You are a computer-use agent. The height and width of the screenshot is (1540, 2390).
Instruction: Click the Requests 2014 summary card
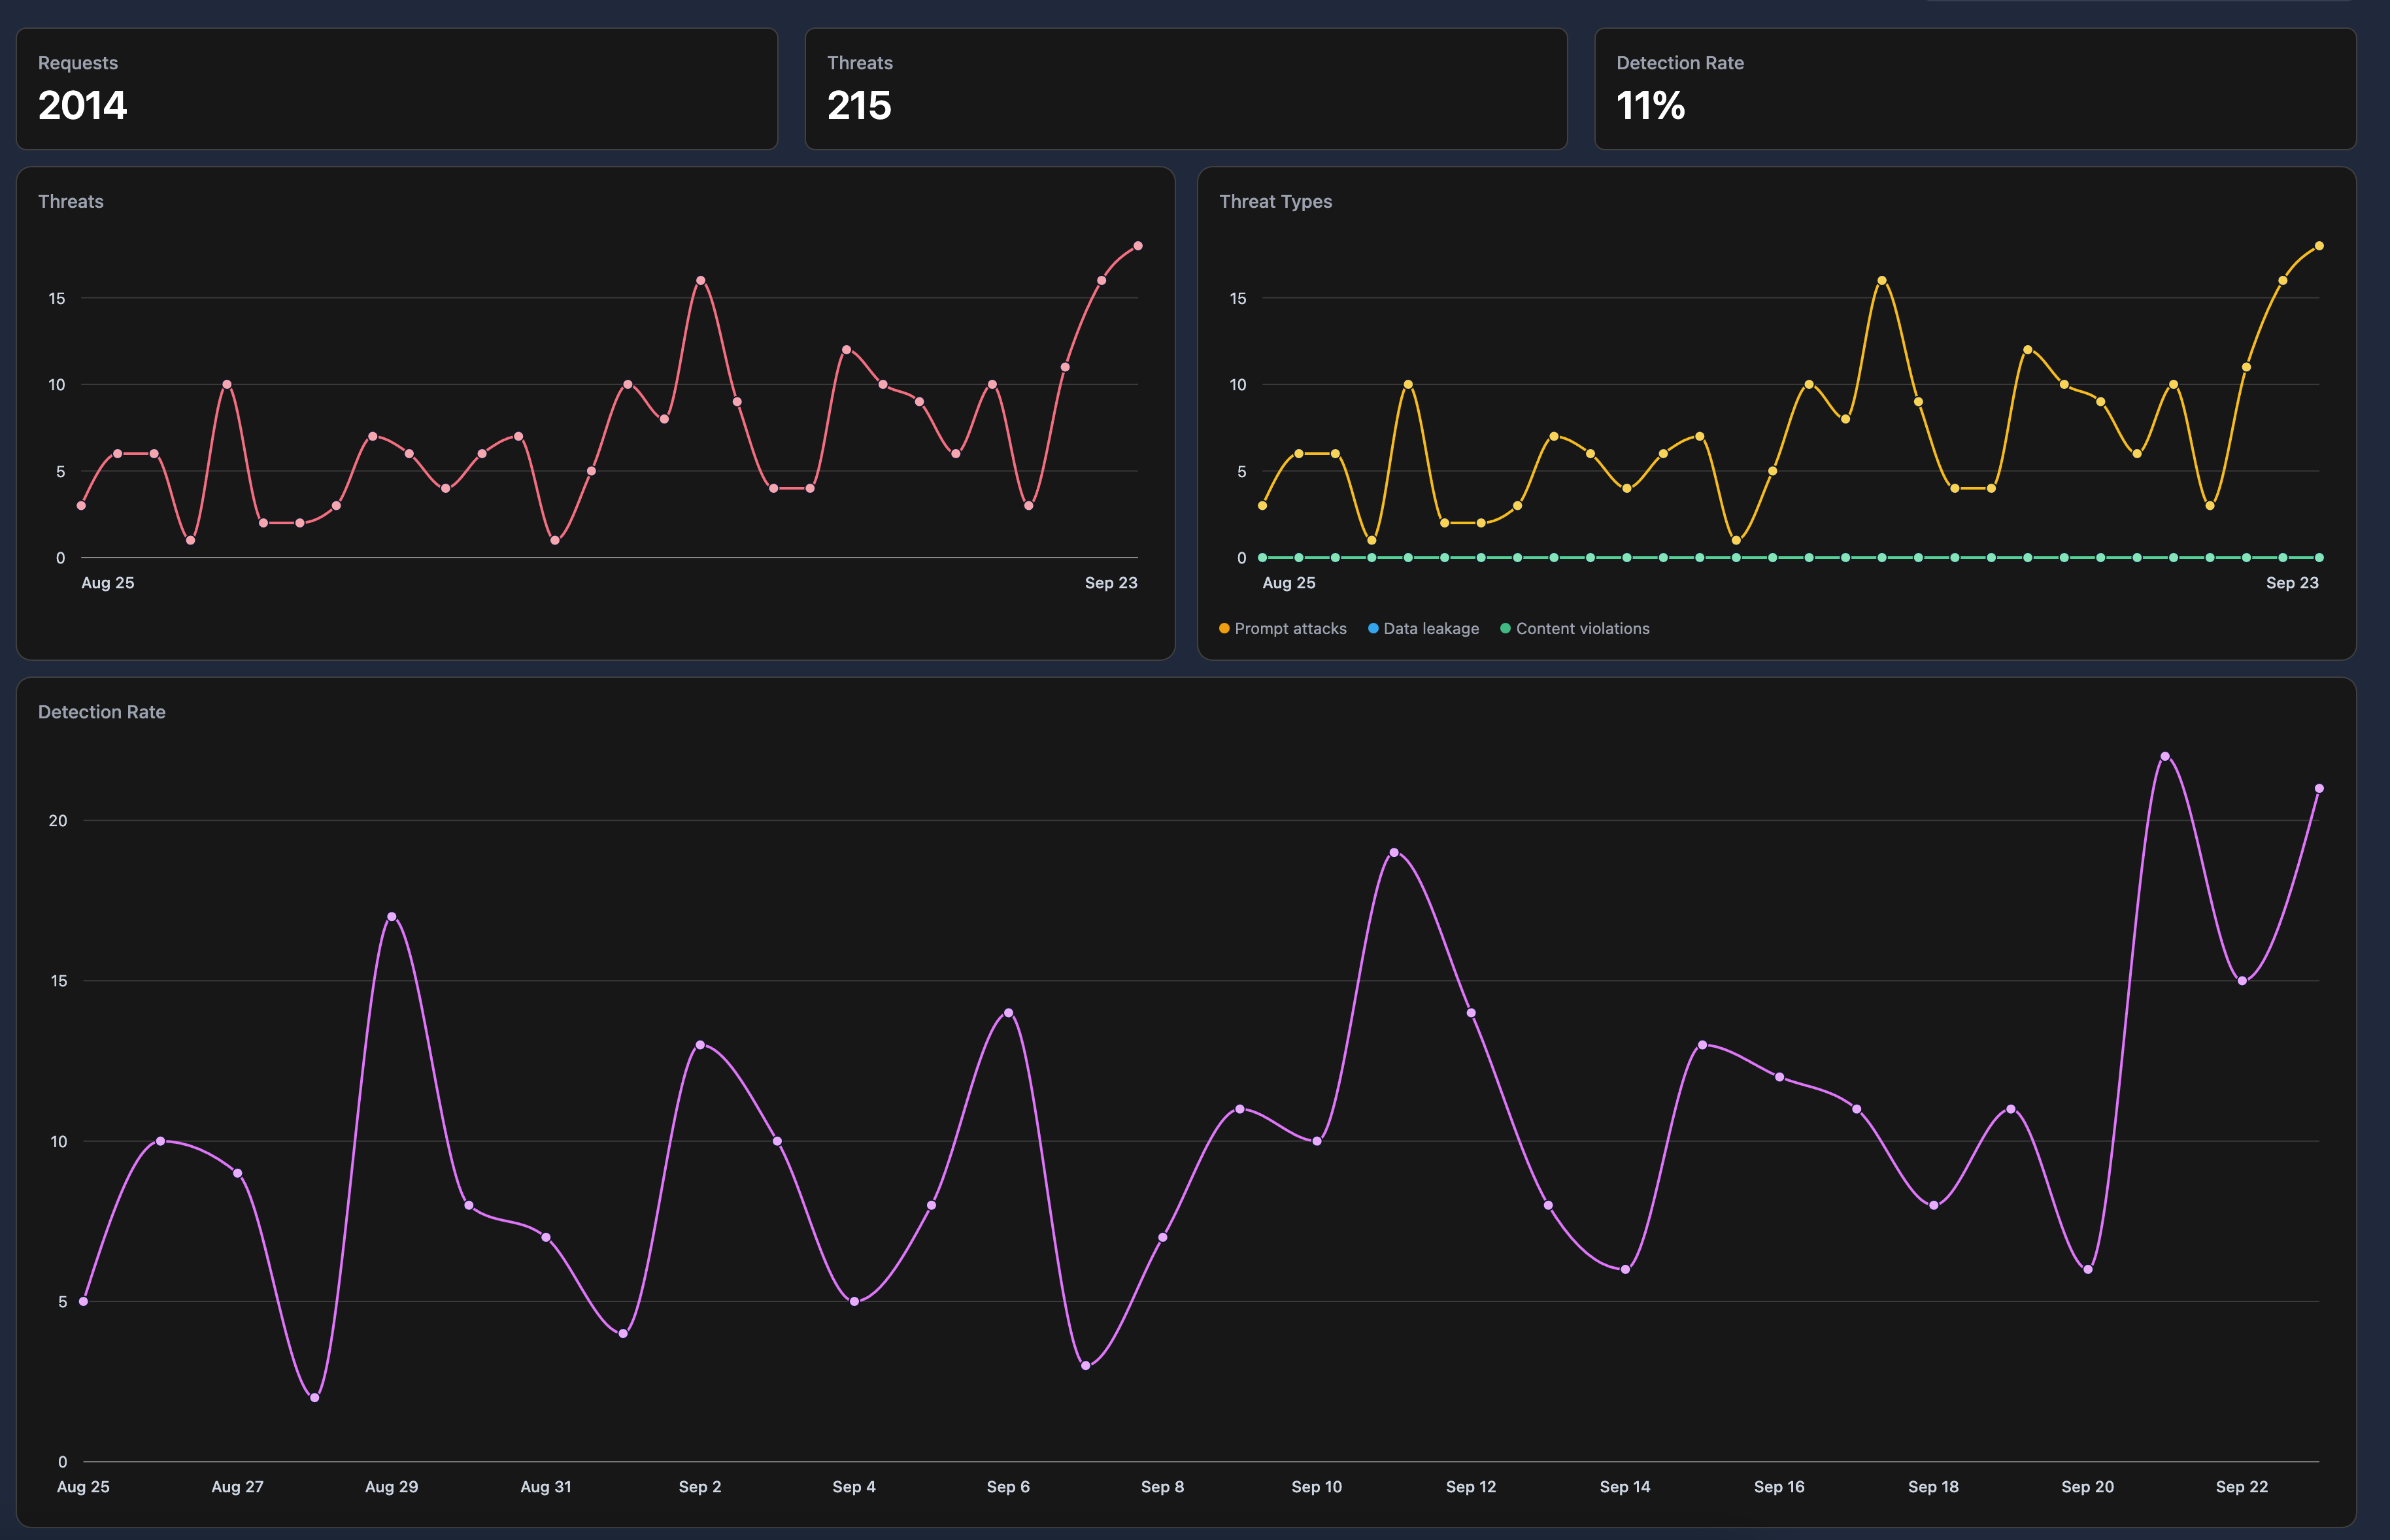(x=397, y=89)
